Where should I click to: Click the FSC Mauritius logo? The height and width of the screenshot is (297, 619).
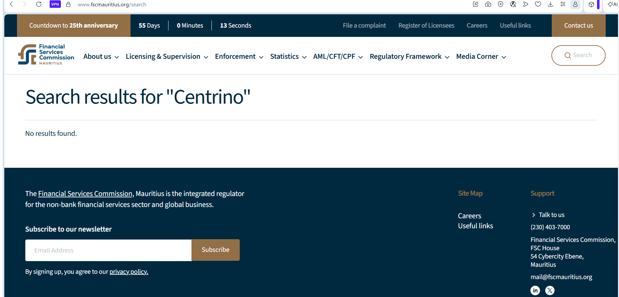pos(46,54)
